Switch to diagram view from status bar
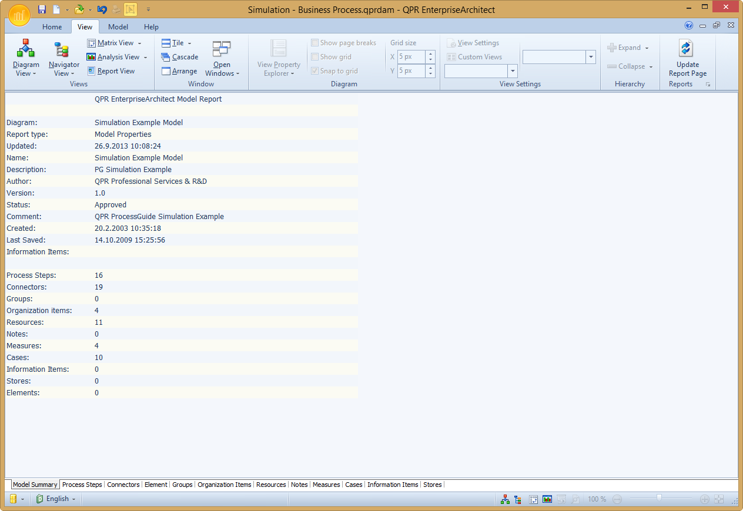Screen dimensions: 743x511 point(505,499)
